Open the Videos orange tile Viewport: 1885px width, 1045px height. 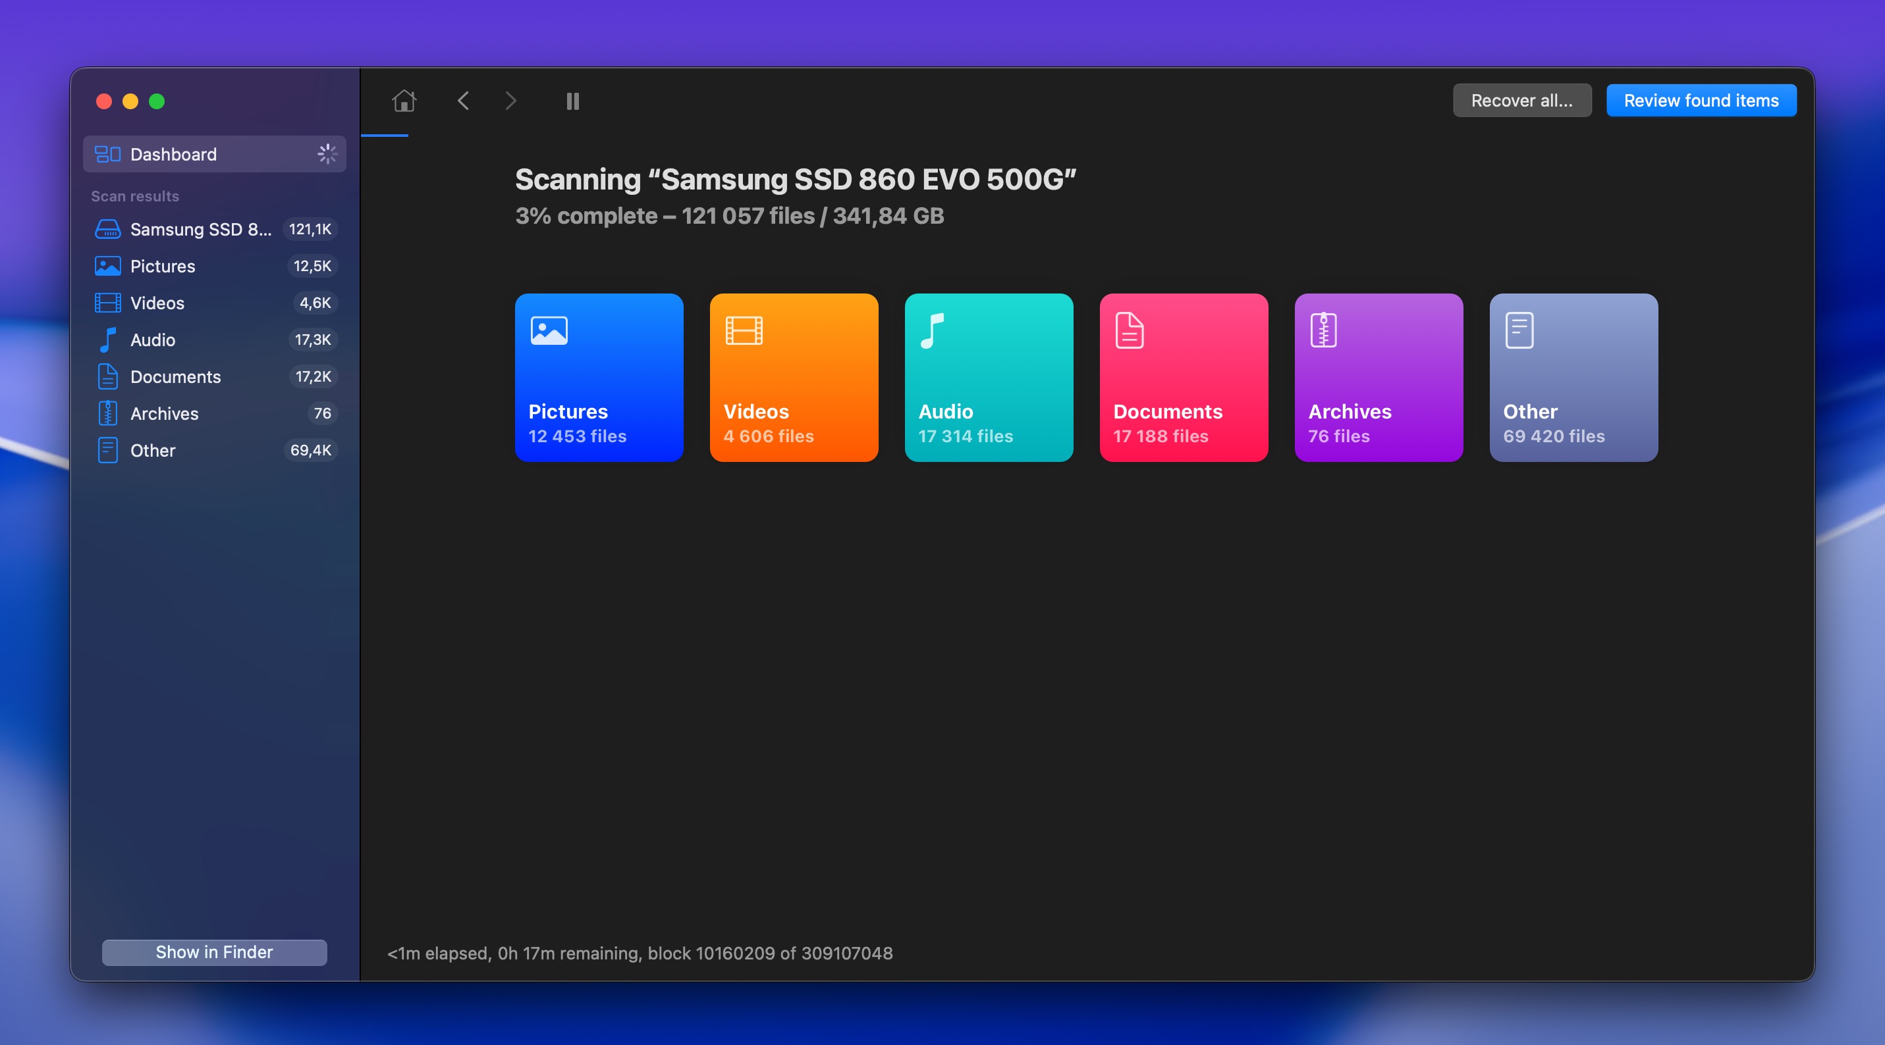tap(793, 377)
